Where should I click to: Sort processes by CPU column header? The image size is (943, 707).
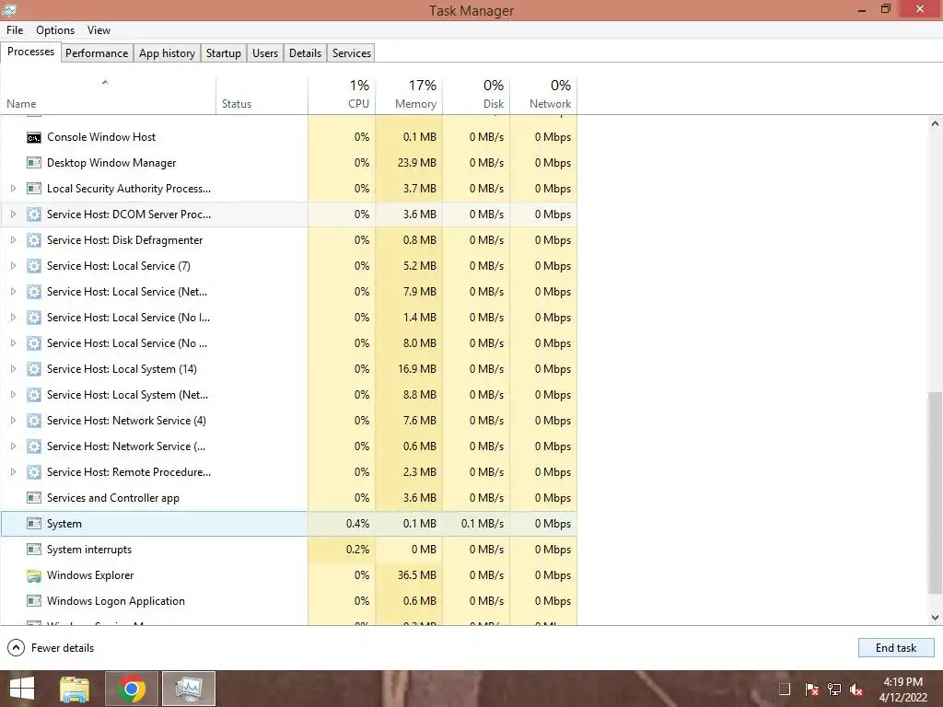[342, 96]
